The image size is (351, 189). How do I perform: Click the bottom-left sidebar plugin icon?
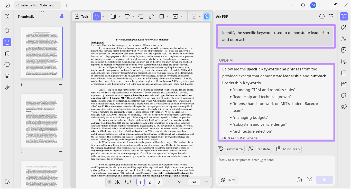tap(7, 182)
